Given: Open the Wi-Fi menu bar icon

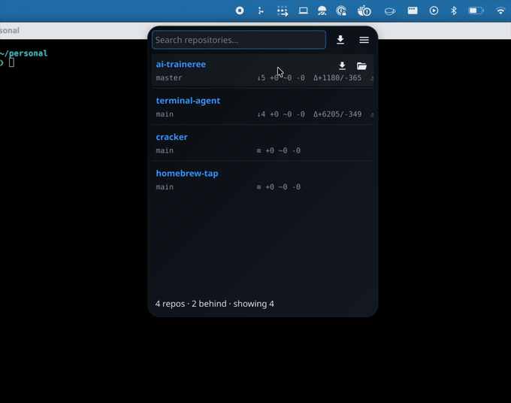Looking at the screenshot, I should (500, 11).
